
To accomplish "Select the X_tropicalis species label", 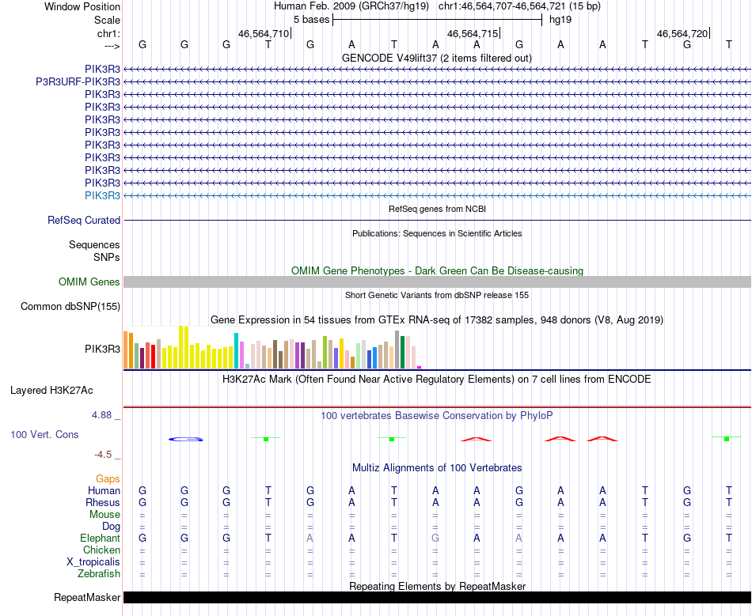I will click(x=93, y=562).
